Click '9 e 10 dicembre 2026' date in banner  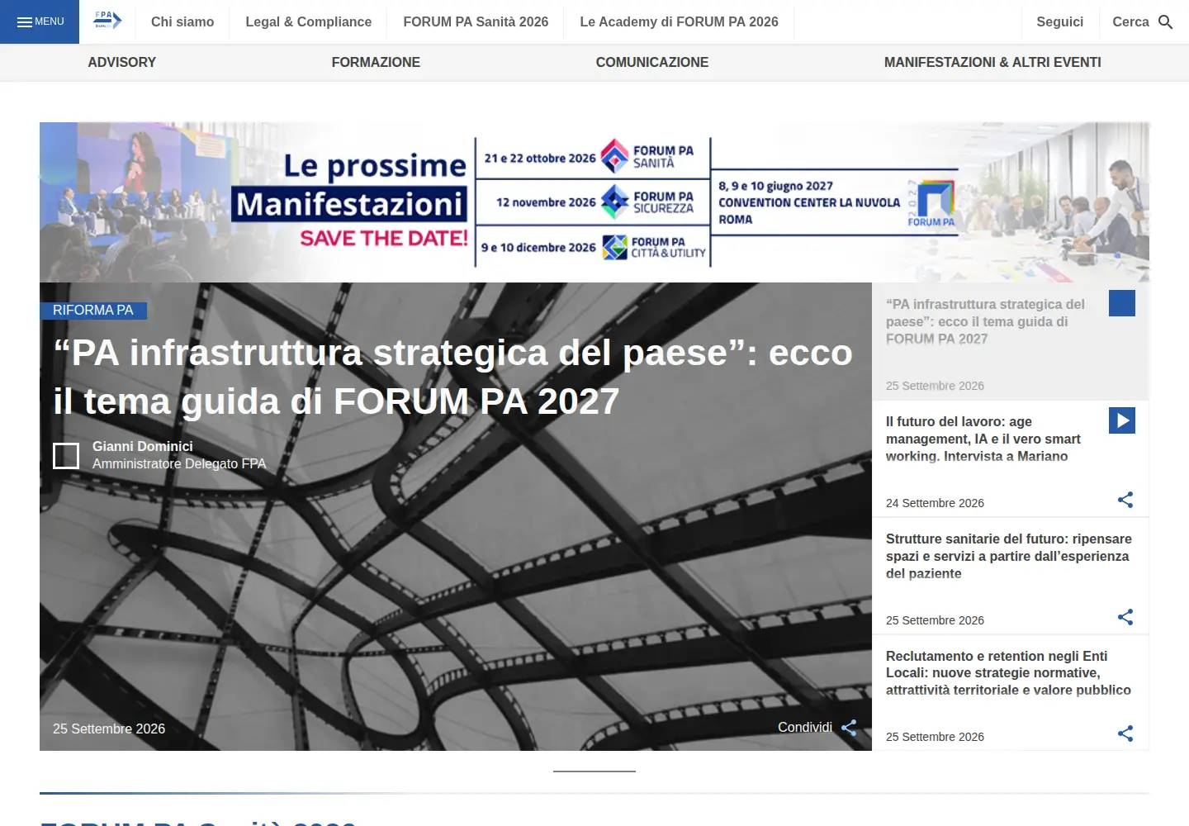click(538, 248)
